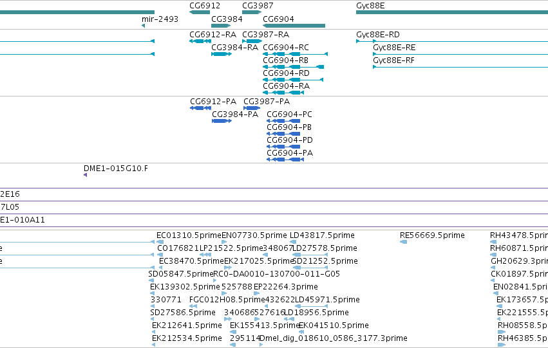This screenshot has width=548, height=348.
Task: Click the GH20629.3prime EST label
Action: point(519,261)
